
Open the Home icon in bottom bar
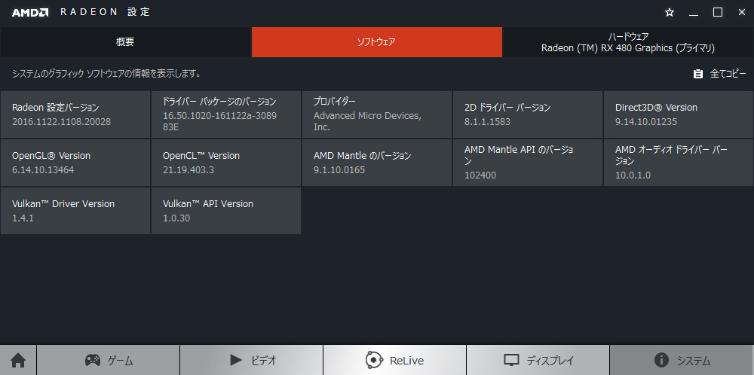point(18,360)
